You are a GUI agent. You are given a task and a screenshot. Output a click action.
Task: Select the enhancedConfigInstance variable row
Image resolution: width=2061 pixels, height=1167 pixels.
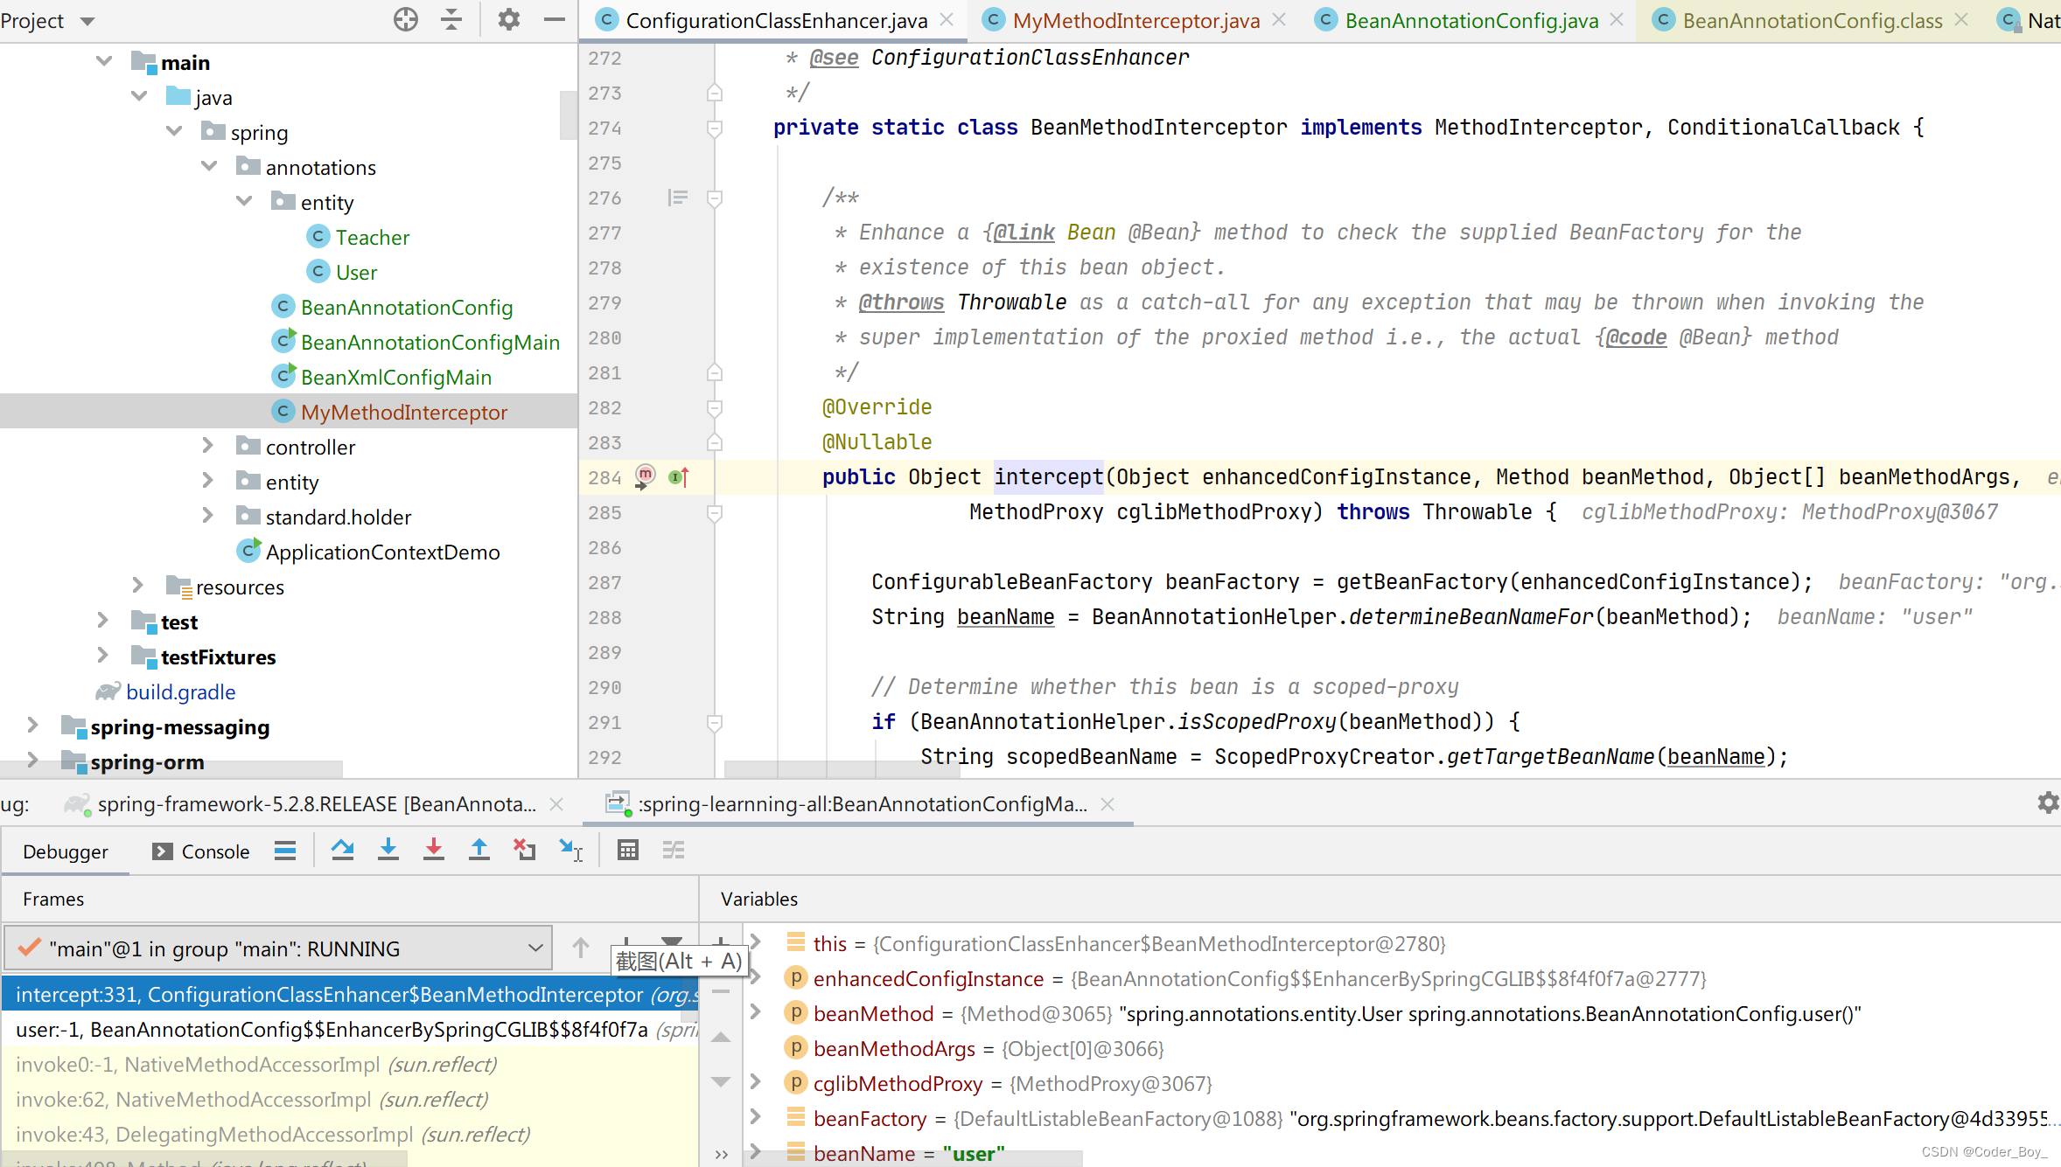pos(1260,978)
